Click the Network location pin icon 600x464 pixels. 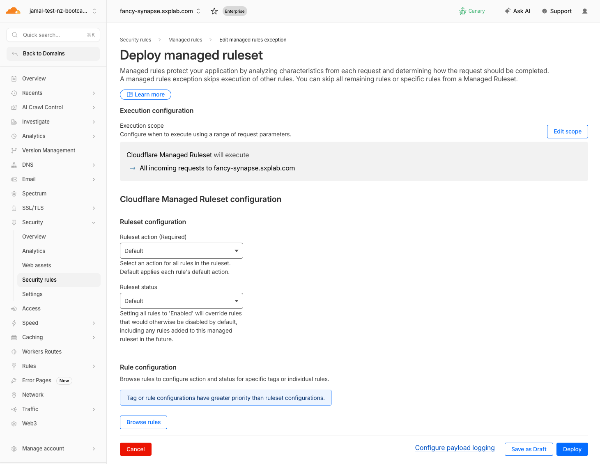(14, 395)
